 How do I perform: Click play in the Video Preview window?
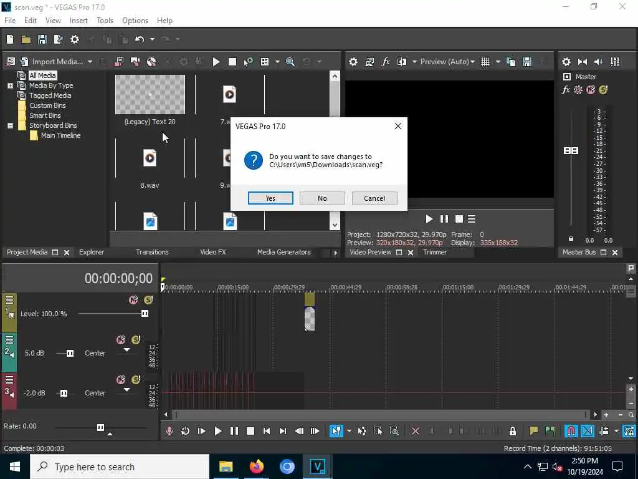coord(429,219)
